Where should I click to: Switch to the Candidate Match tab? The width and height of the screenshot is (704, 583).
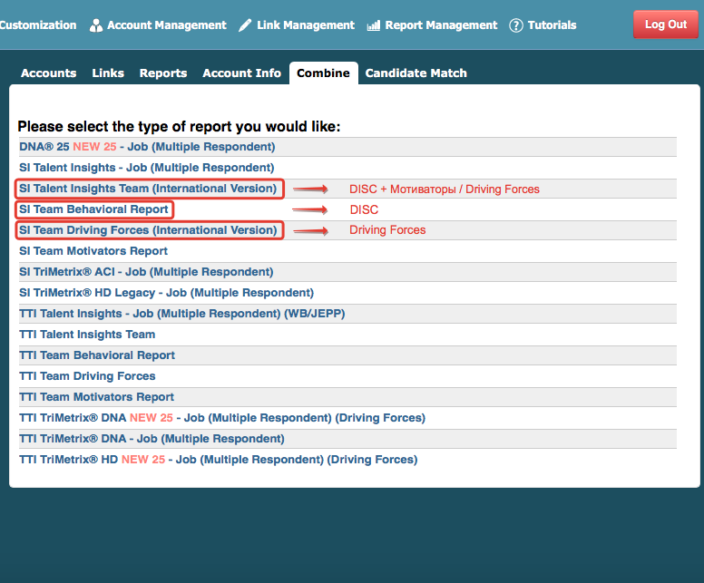(416, 73)
